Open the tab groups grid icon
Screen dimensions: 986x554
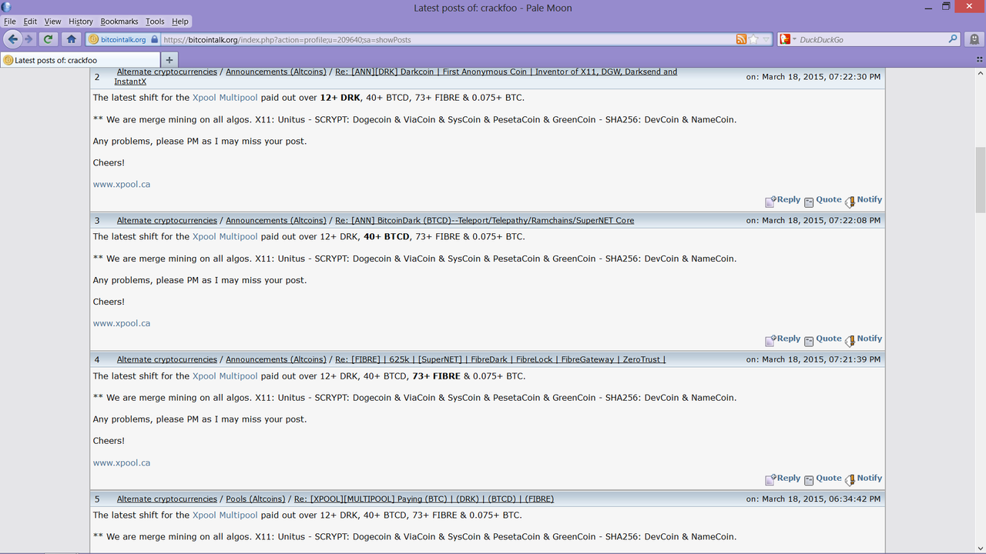tap(979, 59)
